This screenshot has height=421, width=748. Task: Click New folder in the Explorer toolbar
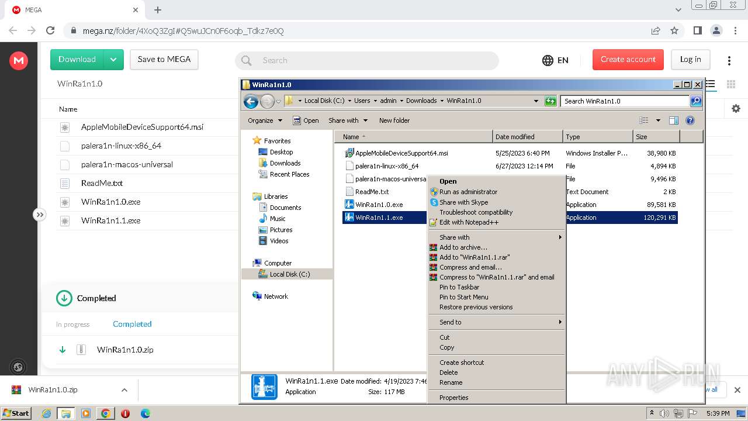[x=394, y=120]
